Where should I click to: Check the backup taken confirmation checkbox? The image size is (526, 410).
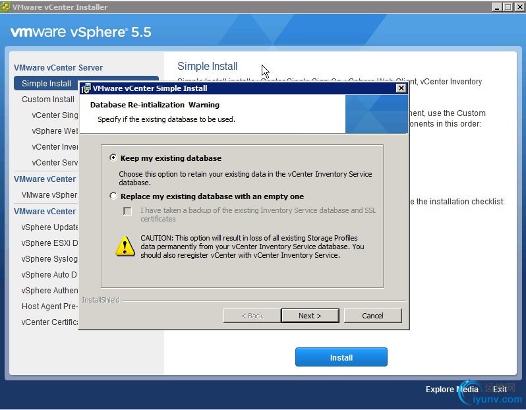click(127, 211)
